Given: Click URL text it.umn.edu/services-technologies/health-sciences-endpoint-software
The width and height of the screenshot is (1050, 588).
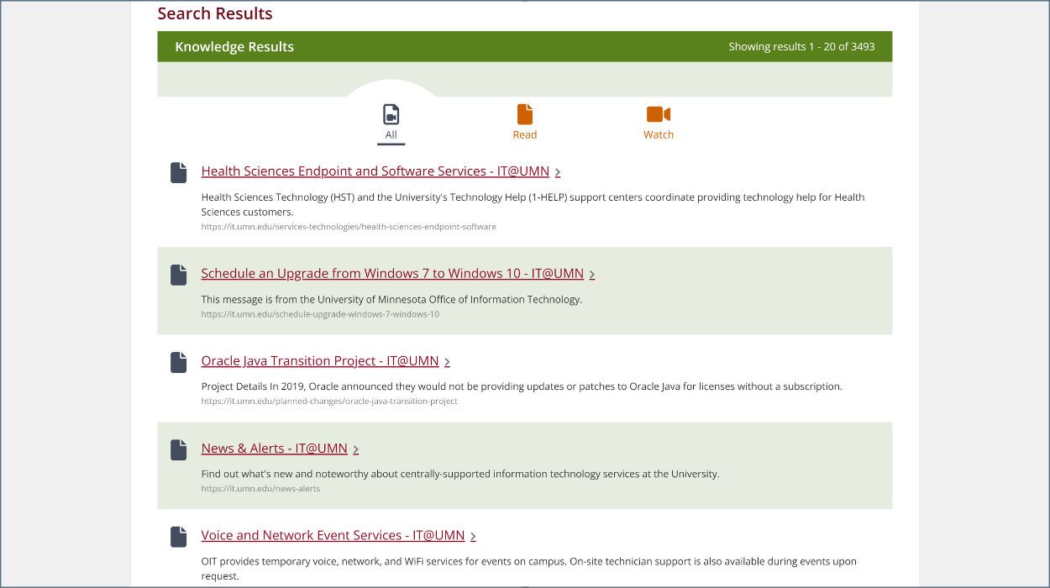Looking at the screenshot, I should tap(349, 227).
